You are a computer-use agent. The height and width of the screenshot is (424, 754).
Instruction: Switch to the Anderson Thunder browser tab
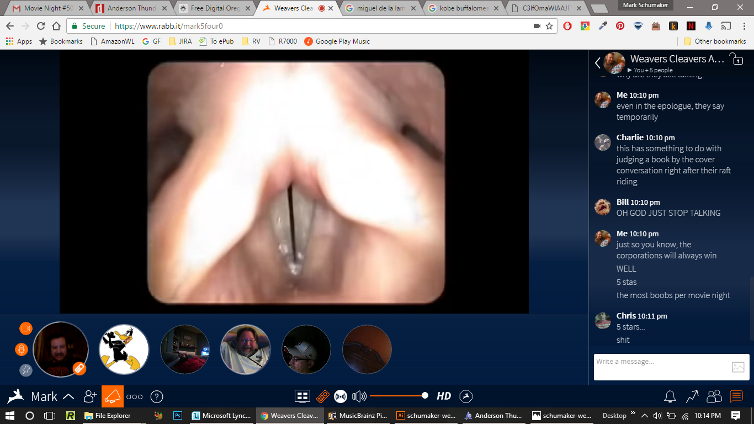[x=130, y=8]
